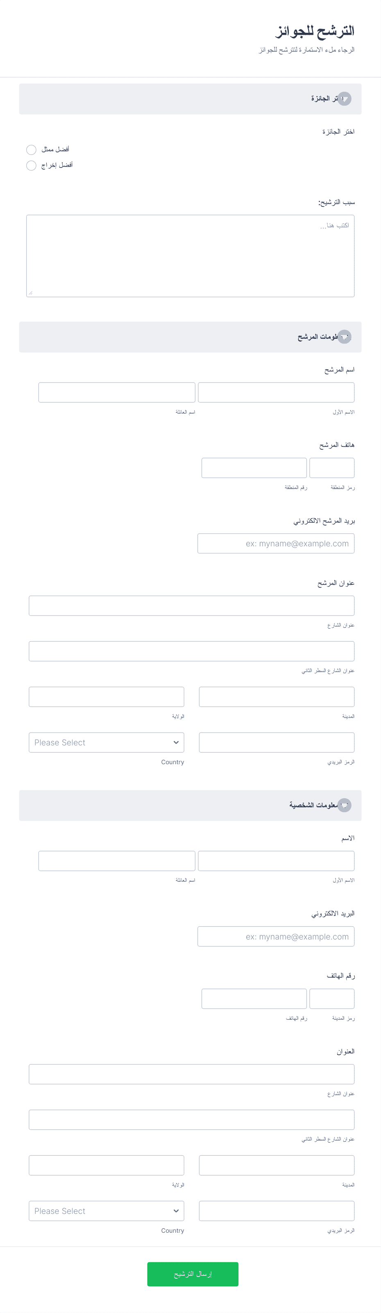Click your personal email input field

click(276, 937)
